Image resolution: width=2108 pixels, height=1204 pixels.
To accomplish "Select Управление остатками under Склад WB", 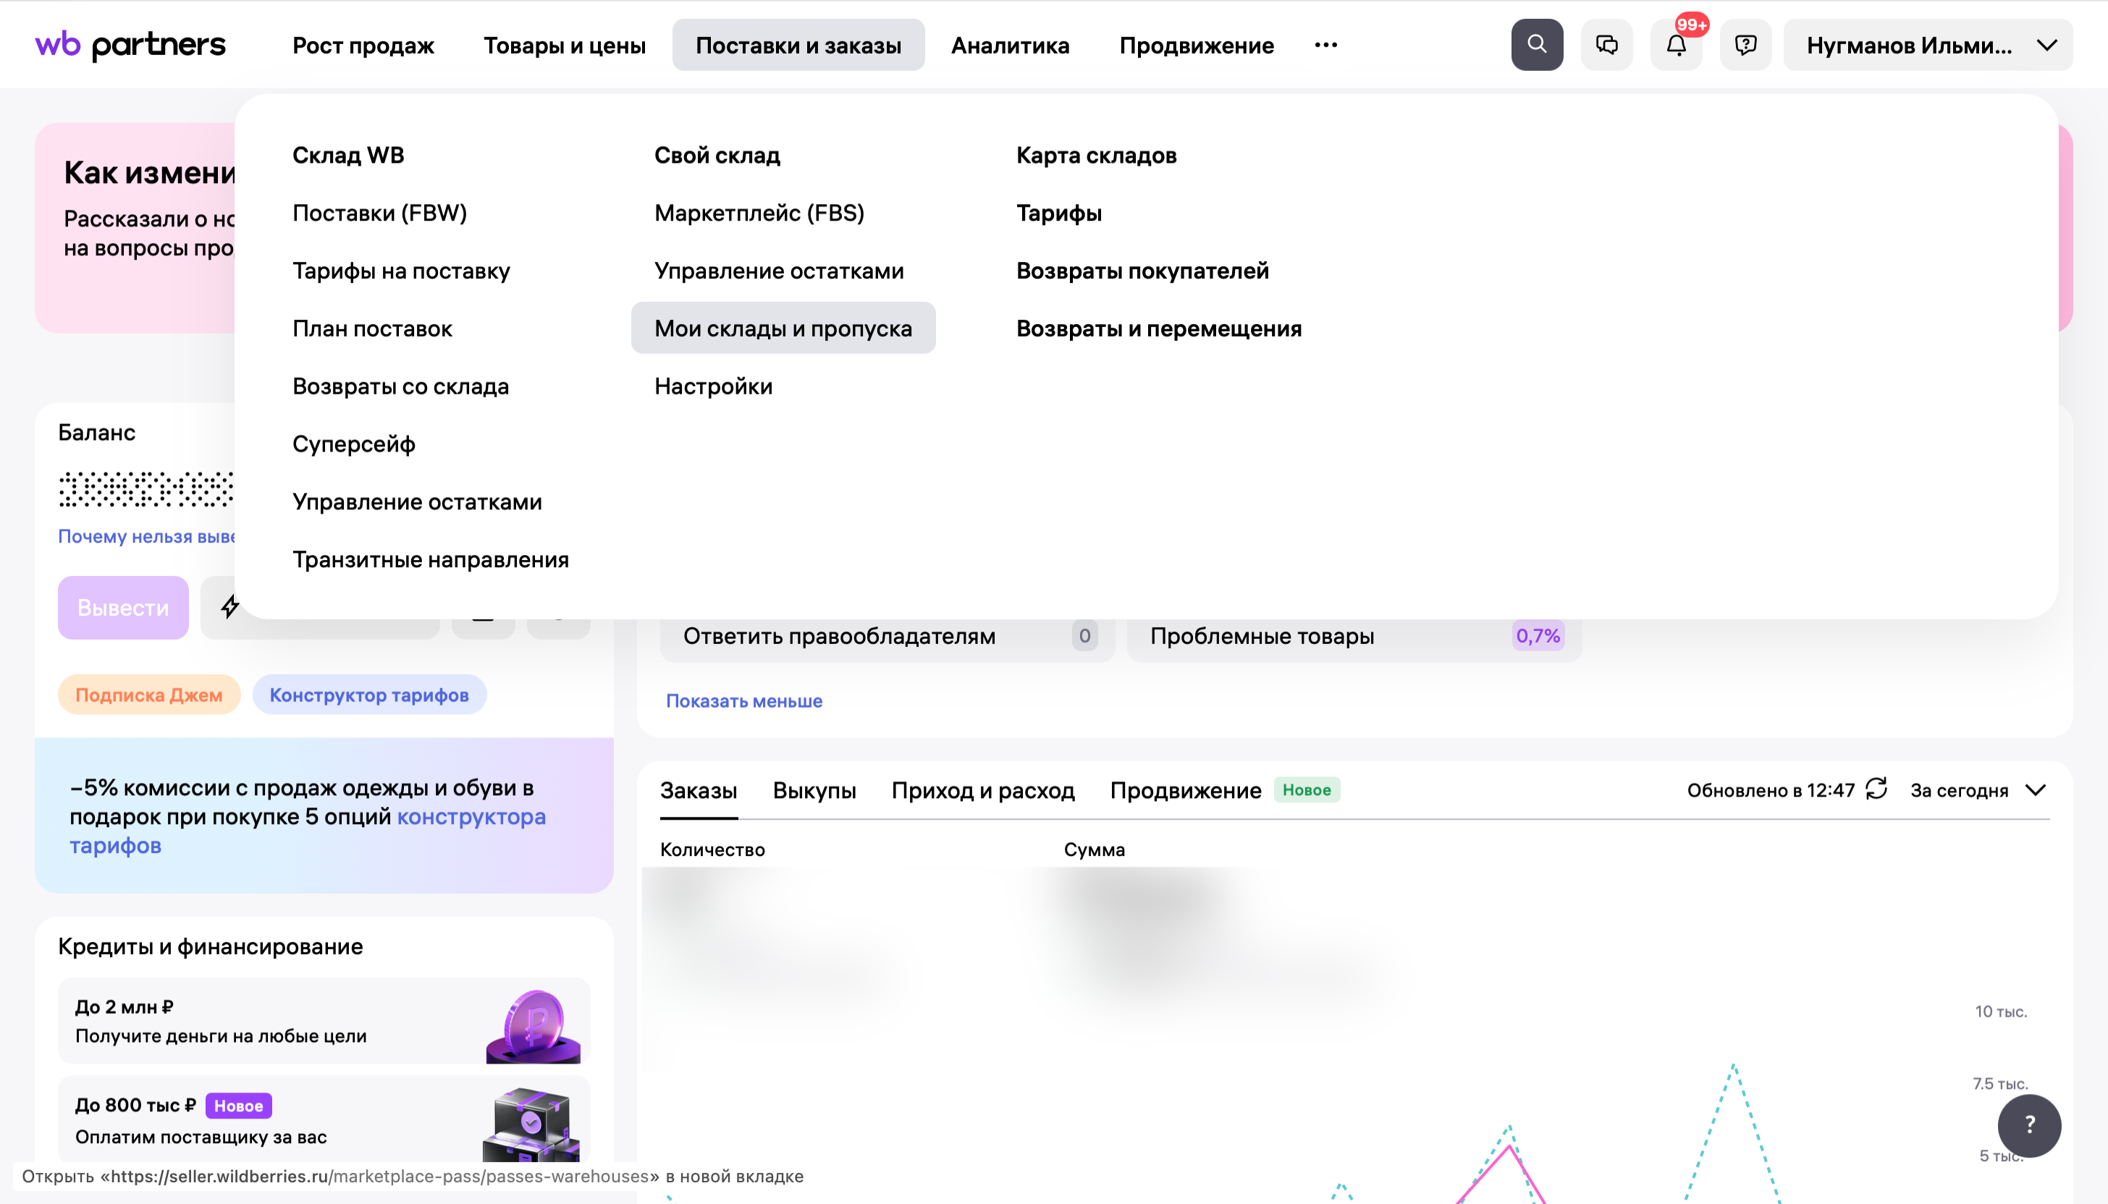I will pos(416,502).
